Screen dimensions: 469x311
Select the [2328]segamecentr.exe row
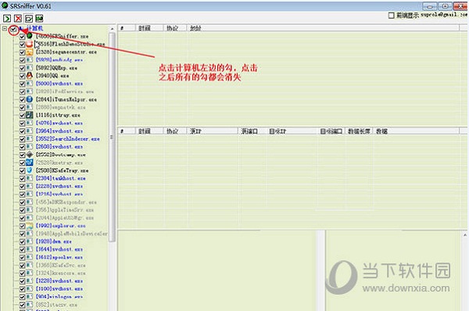click(x=66, y=52)
